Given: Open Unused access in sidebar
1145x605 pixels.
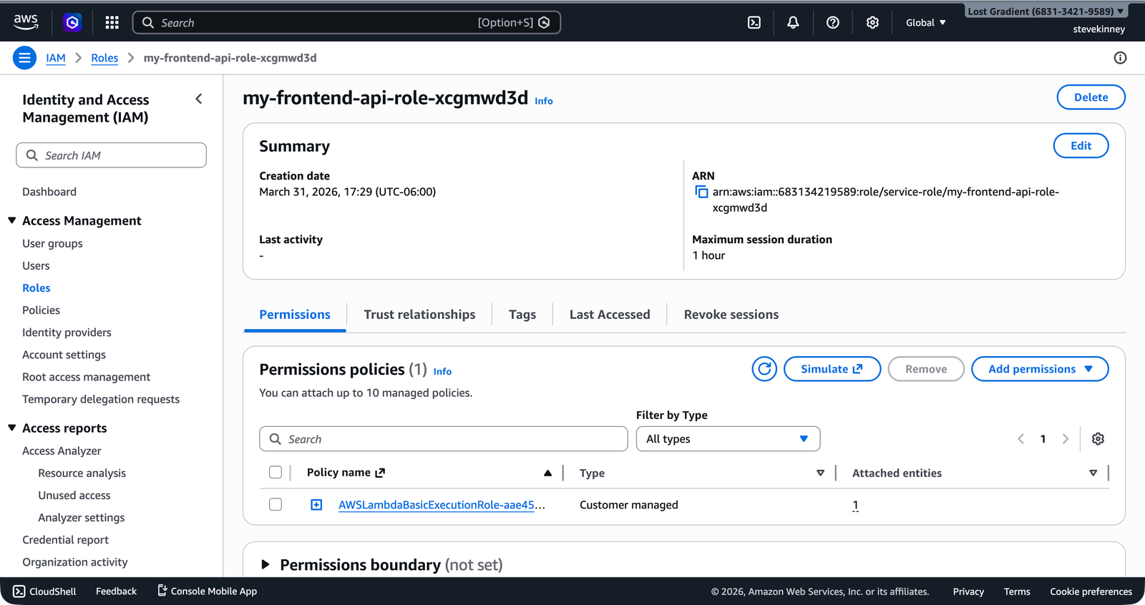Looking at the screenshot, I should coord(74,495).
